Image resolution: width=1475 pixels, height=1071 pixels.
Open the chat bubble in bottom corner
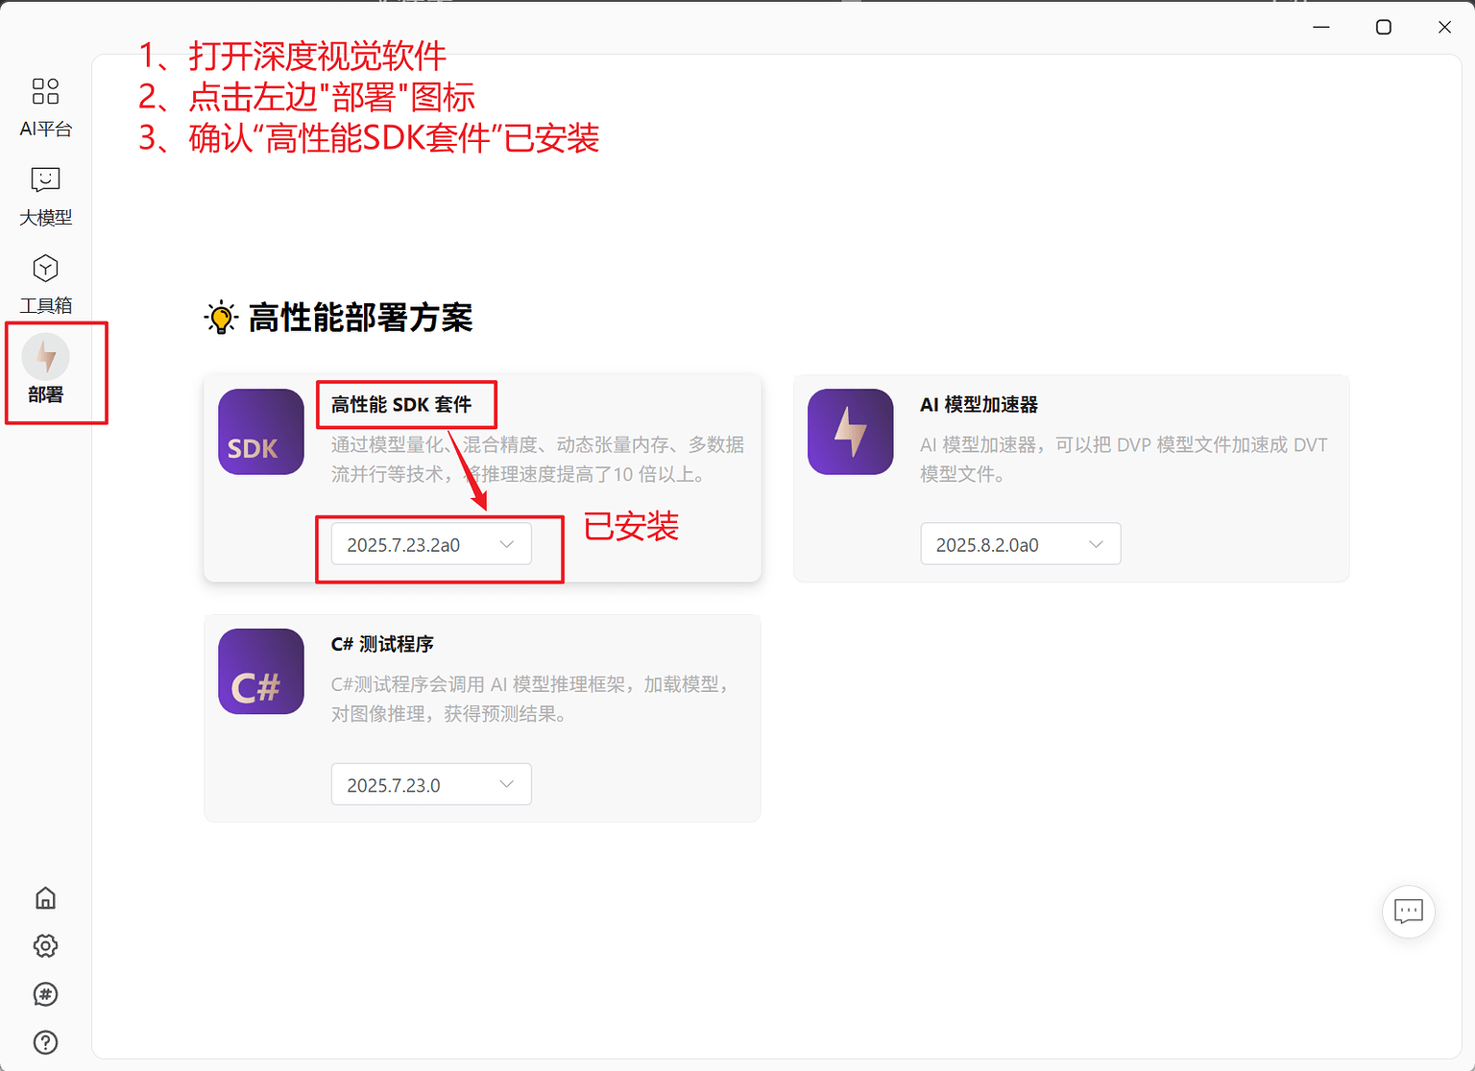point(1408,912)
